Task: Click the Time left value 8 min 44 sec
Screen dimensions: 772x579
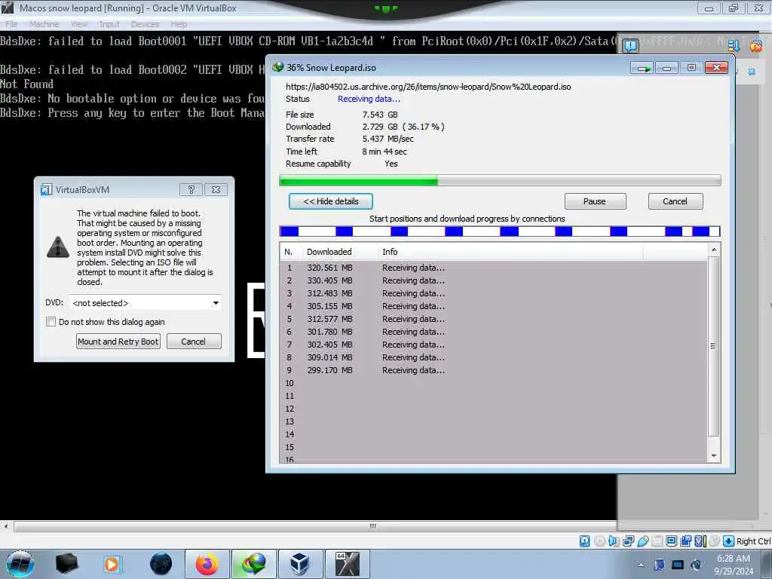Action: pos(384,152)
